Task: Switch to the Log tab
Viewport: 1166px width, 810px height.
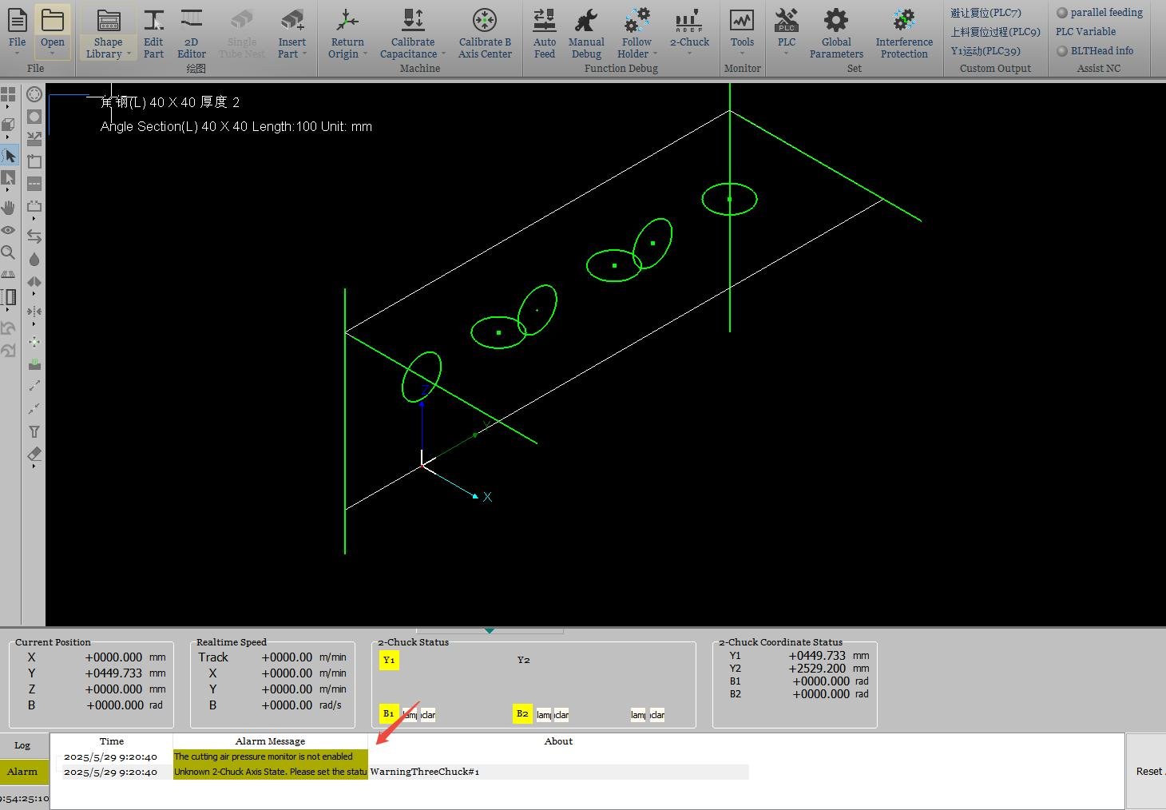Action: coord(22,745)
